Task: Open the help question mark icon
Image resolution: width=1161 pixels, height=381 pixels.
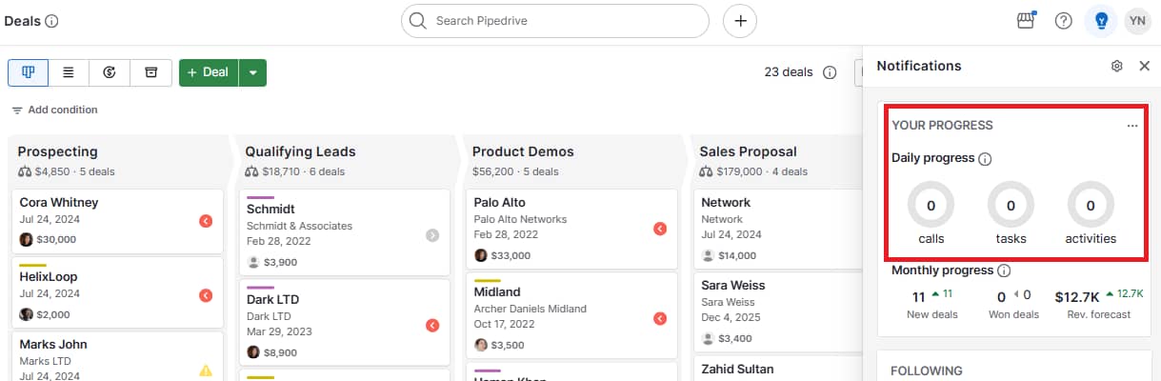Action: coord(1064,21)
